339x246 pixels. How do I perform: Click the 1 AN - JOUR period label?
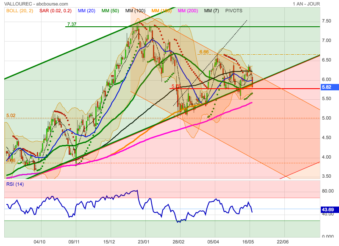pyautogui.click(x=306, y=4)
